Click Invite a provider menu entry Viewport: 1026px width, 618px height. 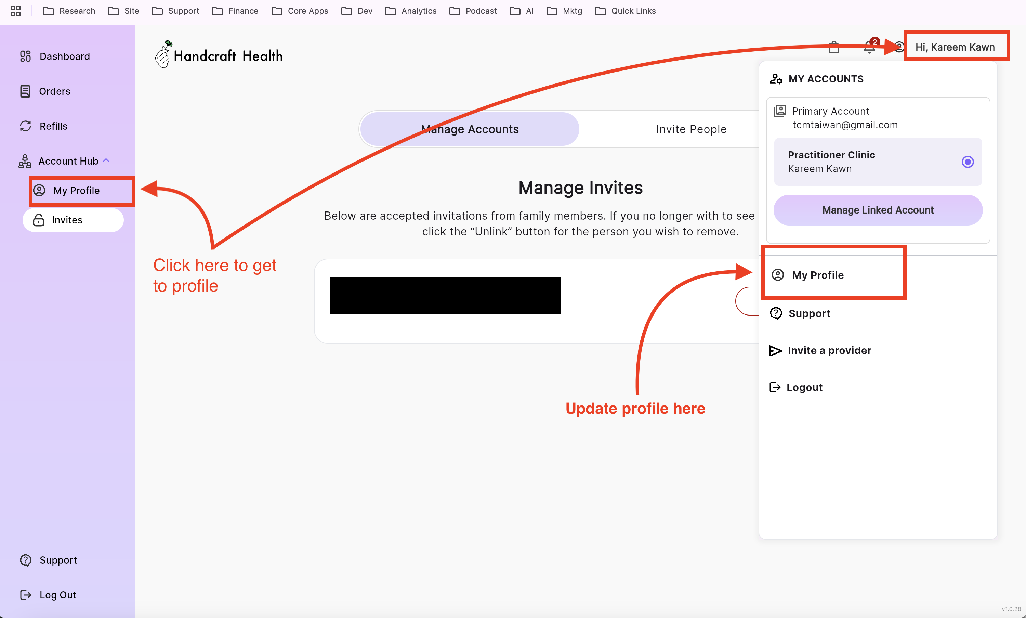[x=829, y=350]
